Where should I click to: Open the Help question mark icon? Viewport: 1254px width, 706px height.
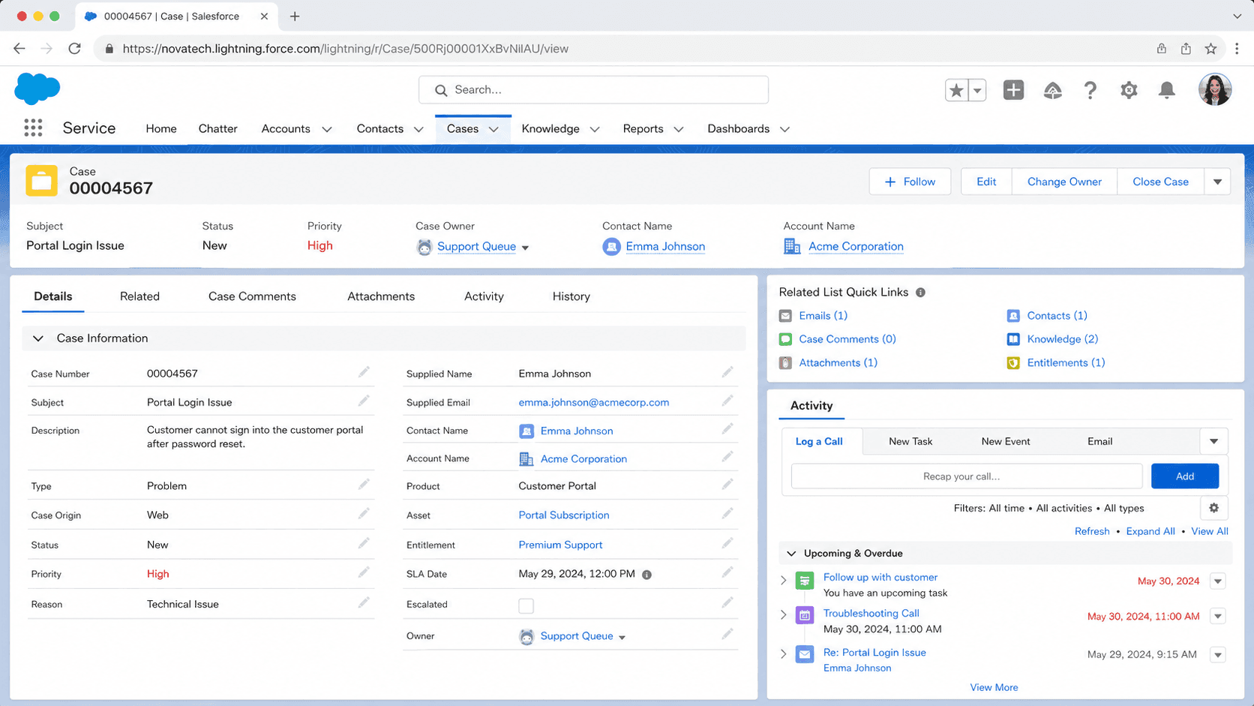[1090, 90]
